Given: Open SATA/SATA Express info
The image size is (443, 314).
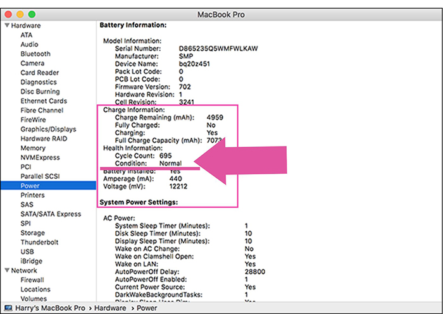Looking at the screenshot, I should click(x=51, y=214).
